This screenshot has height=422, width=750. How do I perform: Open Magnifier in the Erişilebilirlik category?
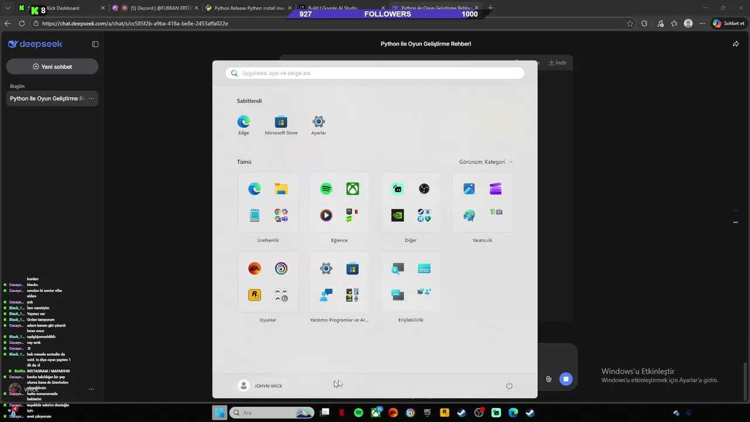pos(398,268)
